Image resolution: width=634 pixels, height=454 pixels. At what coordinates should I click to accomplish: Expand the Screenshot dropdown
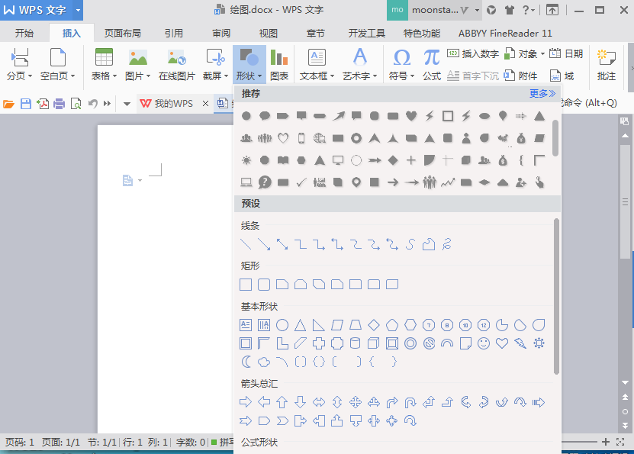coord(215,64)
